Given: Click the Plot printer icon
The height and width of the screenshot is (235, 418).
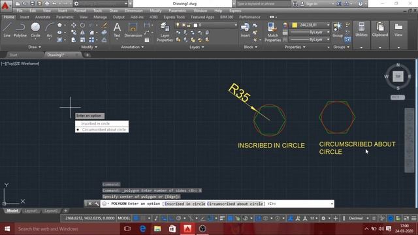Looking at the screenshot, I should [47, 4].
